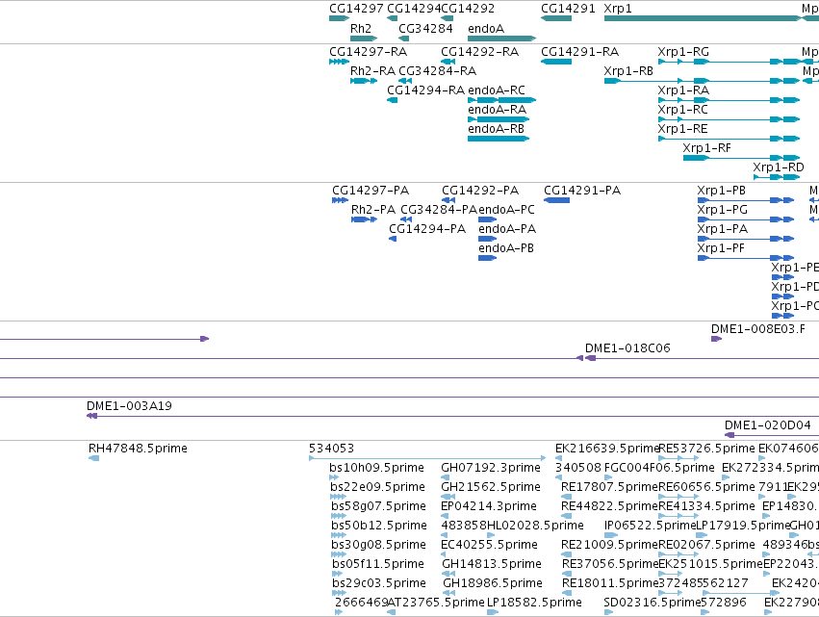This screenshot has height=617, width=819.
Task: Click the Rh2-RA transcript
Action: click(364, 81)
